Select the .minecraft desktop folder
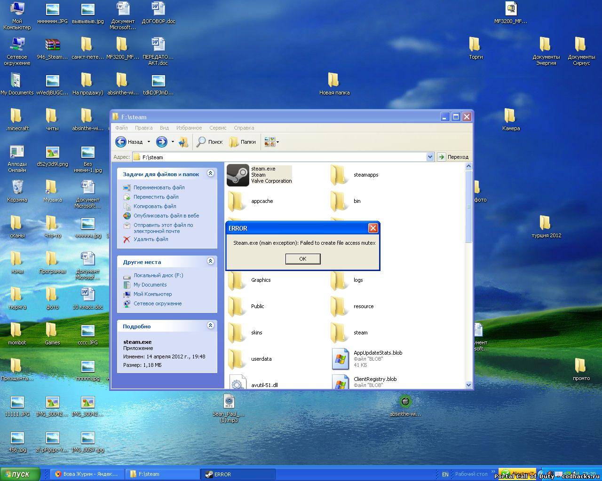 [17, 119]
